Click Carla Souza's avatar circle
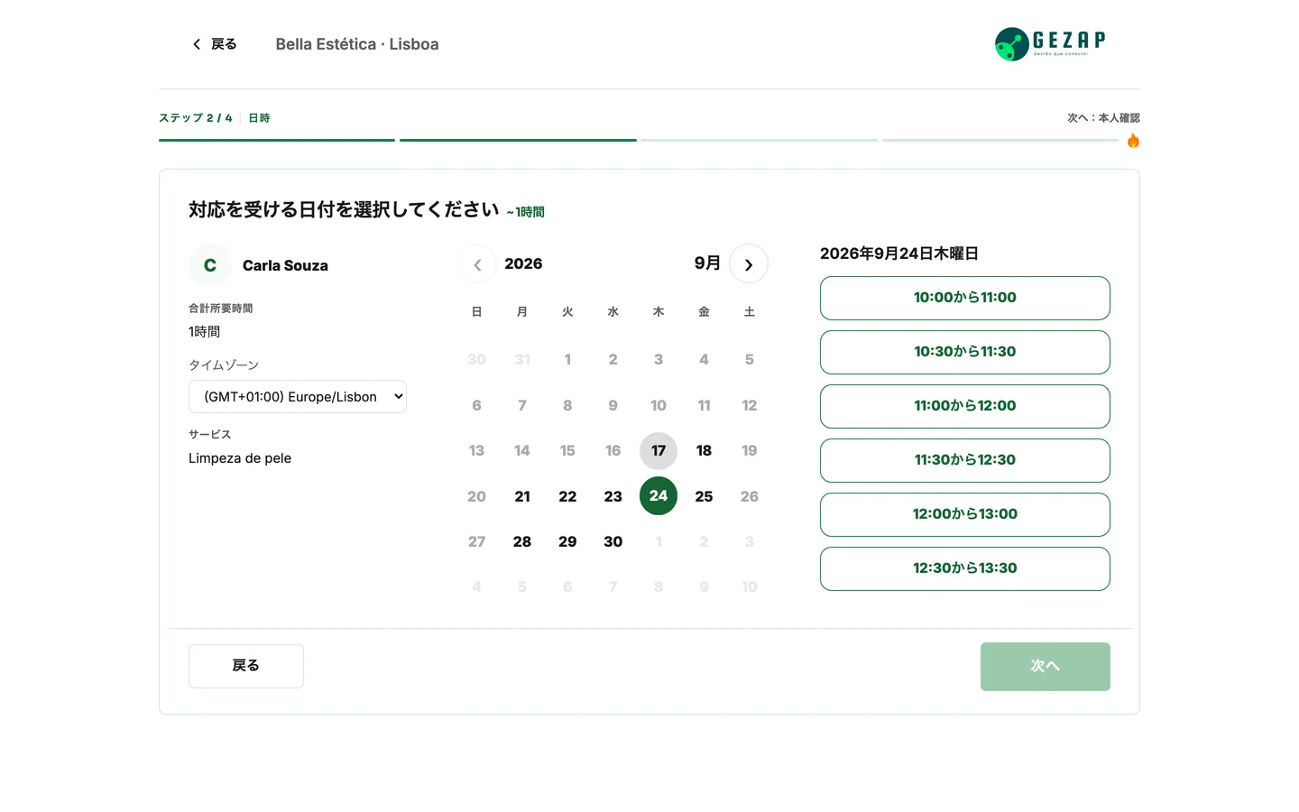The height and width of the screenshot is (812, 1299). pyautogui.click(x=210, y=265)
